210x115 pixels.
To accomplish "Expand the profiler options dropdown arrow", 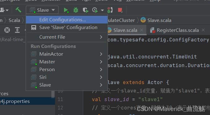I will pos(102,10).
